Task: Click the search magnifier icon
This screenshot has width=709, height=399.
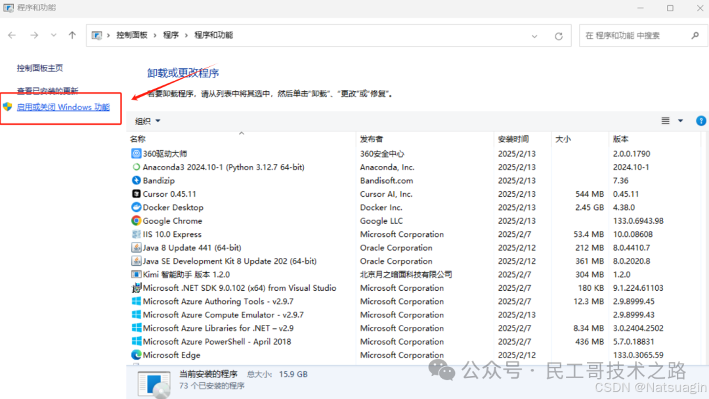Action: (695, 35)
